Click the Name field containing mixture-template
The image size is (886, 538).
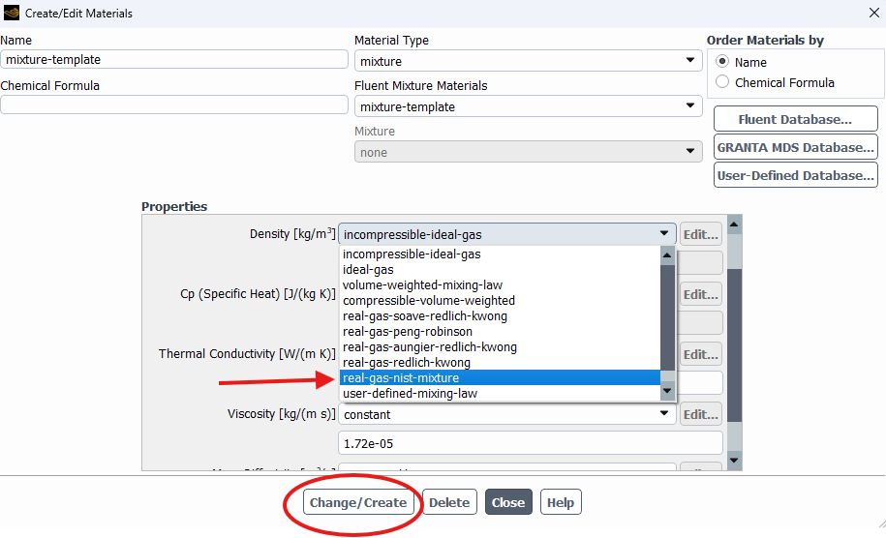pyautogui.click(x=174, y=59)
